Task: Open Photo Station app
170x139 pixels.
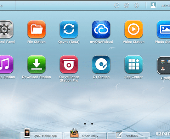Action: click(163, 29)
